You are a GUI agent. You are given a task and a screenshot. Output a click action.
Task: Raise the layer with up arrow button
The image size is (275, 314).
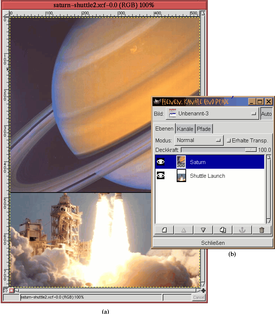tap(184, 230)
